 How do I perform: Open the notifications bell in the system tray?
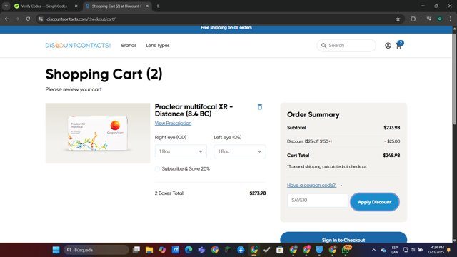(448, 250)
